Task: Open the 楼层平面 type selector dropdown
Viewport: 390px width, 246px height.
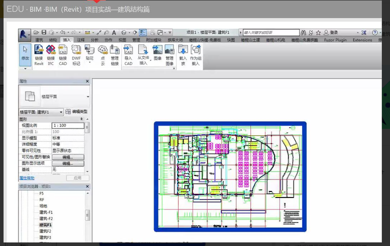Action: [87, 96]
